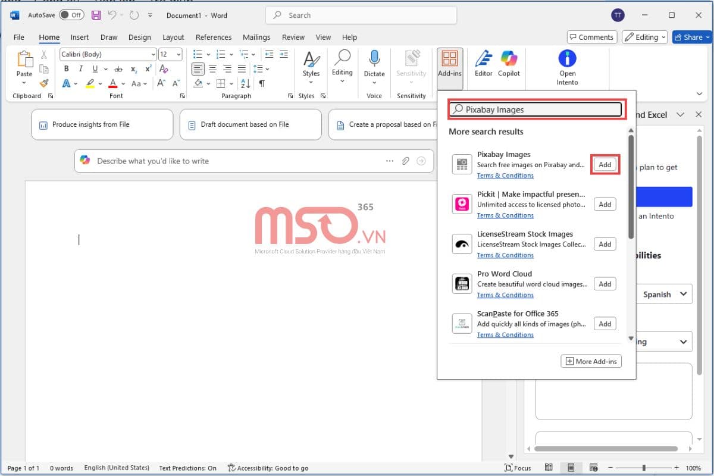Screen dimensions: 714x476
Task: Click the Paste clipboard icon
Action: (x=24, y=59)
